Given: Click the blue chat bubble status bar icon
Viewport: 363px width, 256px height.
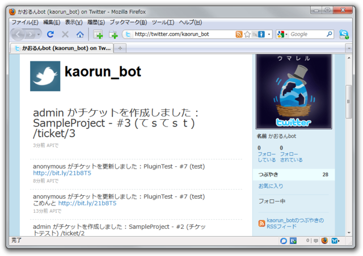Looking at the screenshot, I should coord(284,241).
